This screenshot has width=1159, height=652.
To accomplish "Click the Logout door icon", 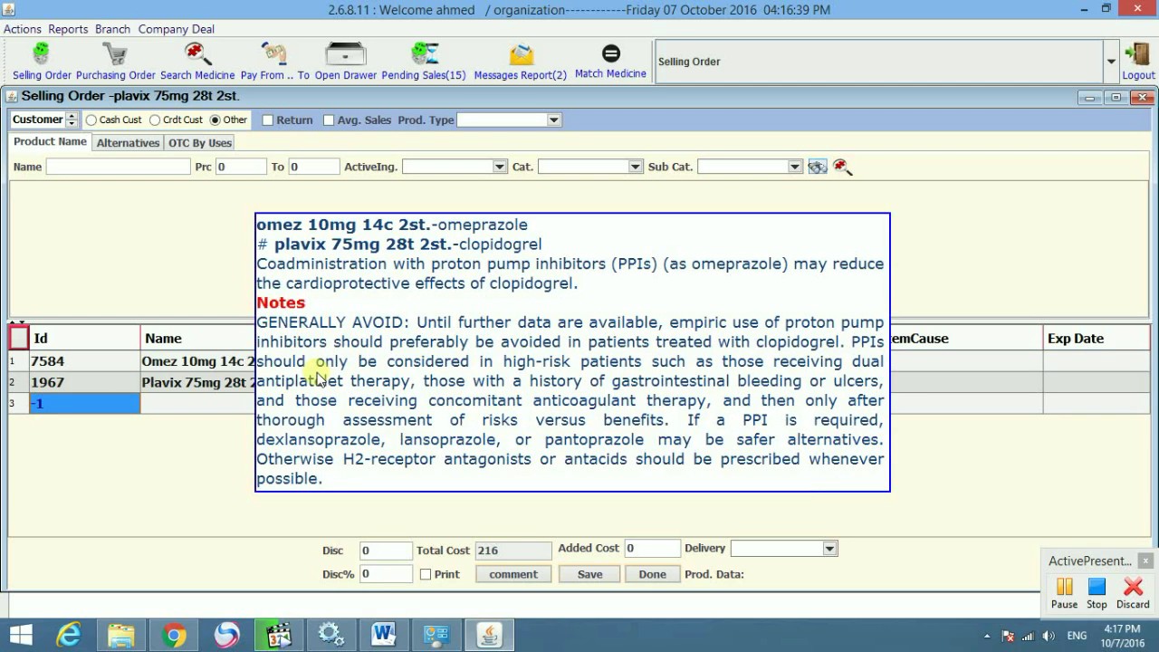I will coord(1138,62).
